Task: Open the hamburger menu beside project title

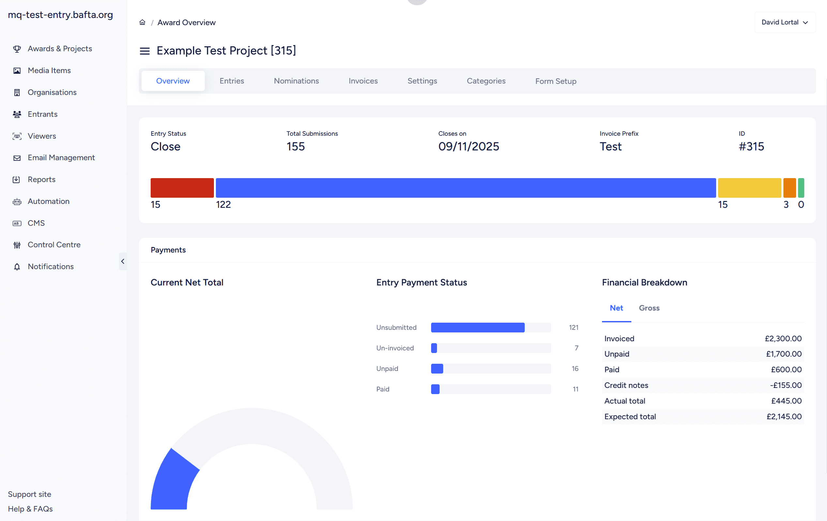Action: 144,51
